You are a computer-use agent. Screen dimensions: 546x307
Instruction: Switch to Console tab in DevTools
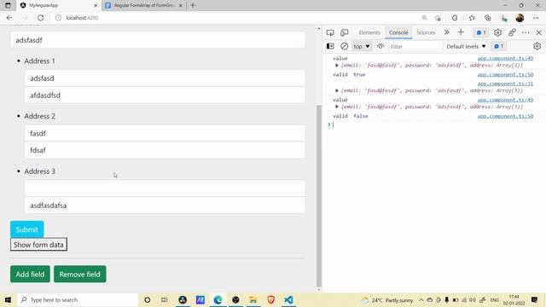(x=398, y=32)
